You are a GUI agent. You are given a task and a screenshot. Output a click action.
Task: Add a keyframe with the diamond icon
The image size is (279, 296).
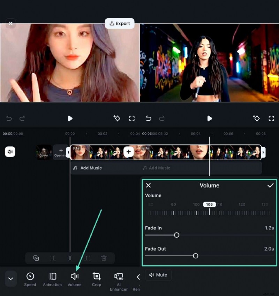point(117,119)
